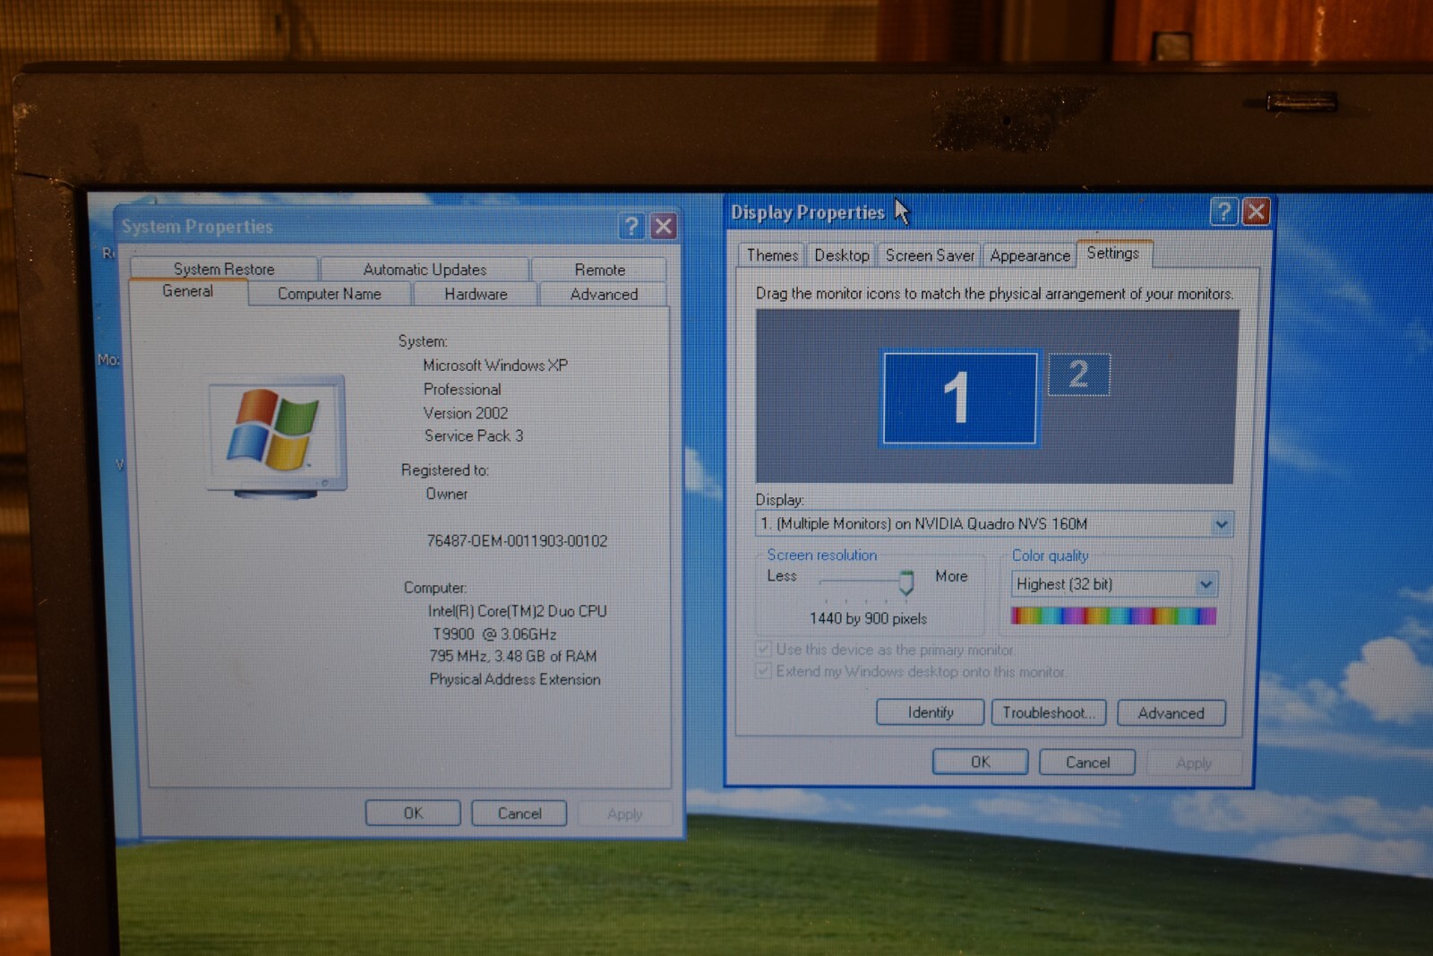Image resolution: width=1433 pixels, height=956 pixels.
Task: Click the product ID 76487-OEM-0011903-00102
Action: 517,541
